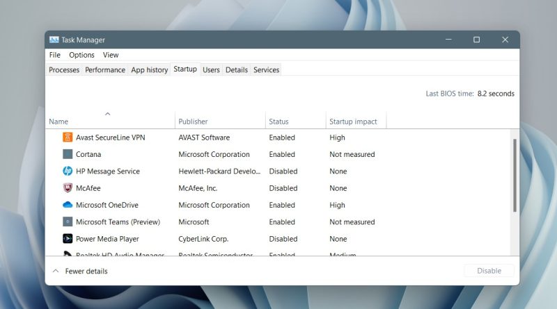This screenshot has width=557, height=309.
Task: Switch to the Processes tab
Action: pyautogui.click(x=64, y=70)
